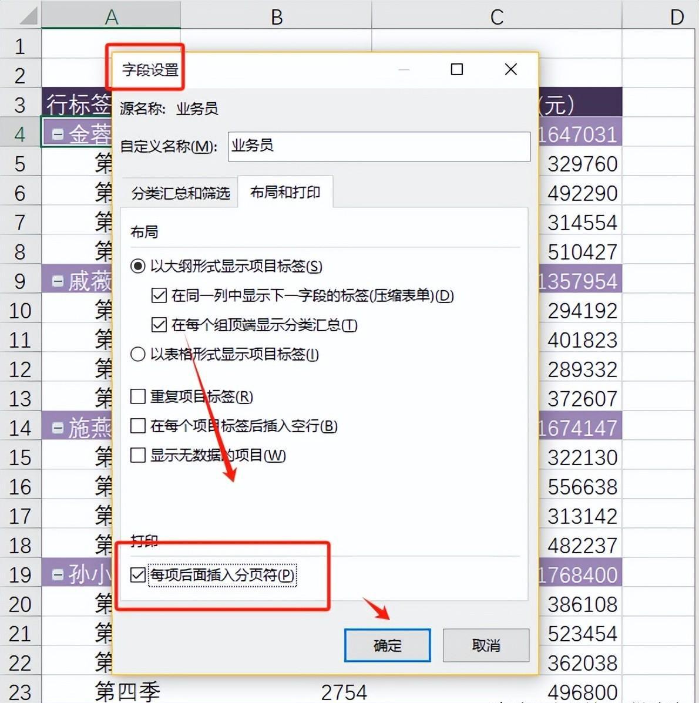Enable 重复项目标签 checkbox

[x=137, y=396]
